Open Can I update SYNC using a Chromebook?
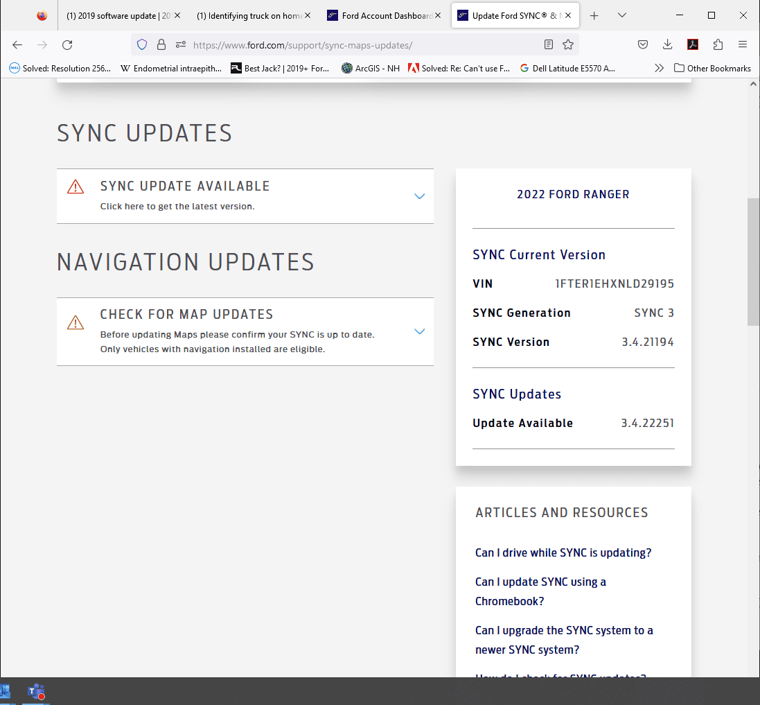Viewport: 760px width, 705px height. [x=540, y=591]
